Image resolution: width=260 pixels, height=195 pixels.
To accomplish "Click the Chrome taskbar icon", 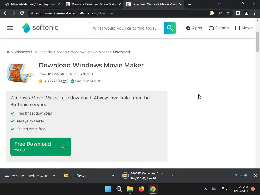I will [153, 189].
